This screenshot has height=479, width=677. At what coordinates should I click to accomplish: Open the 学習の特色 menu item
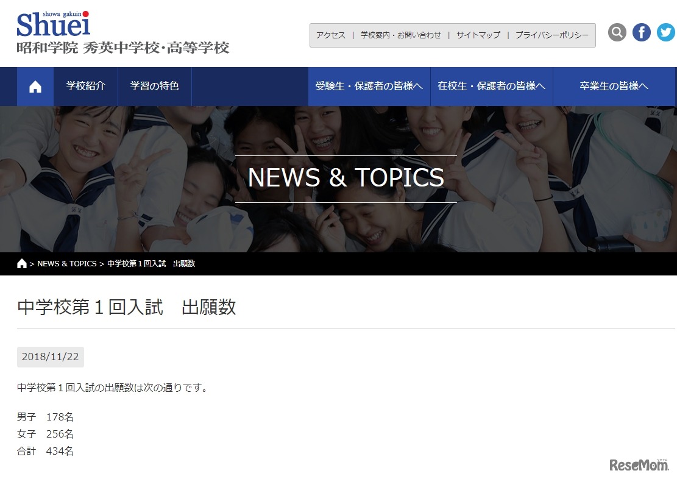click(155, 86)
